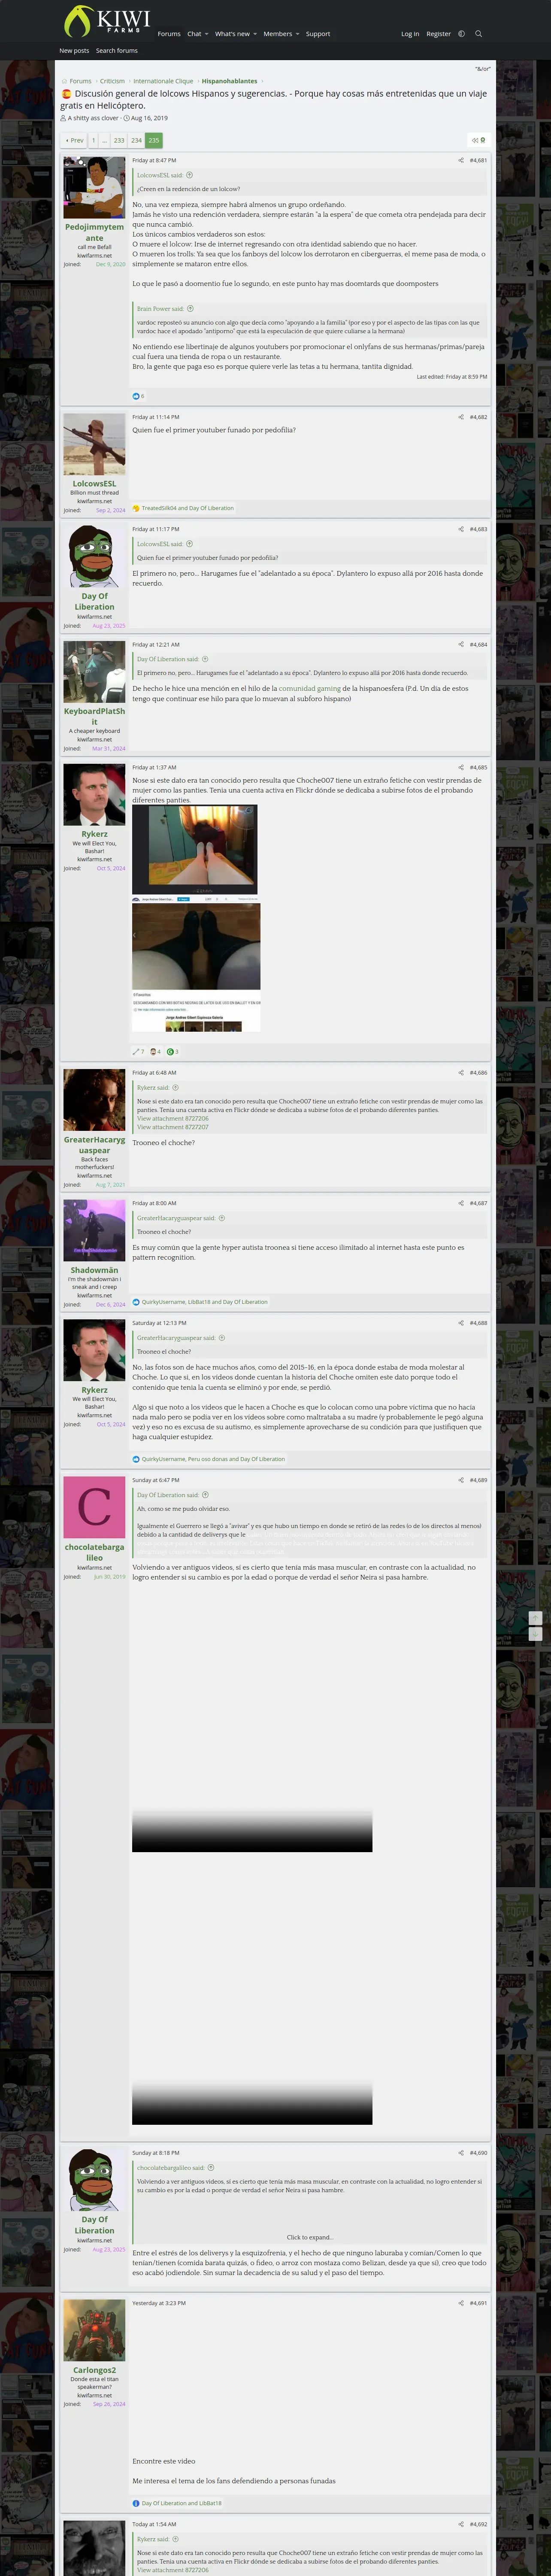Click the scroll-to-bottom arrow button
The width and height of the screenshot is (551, 2576).
535,1634
